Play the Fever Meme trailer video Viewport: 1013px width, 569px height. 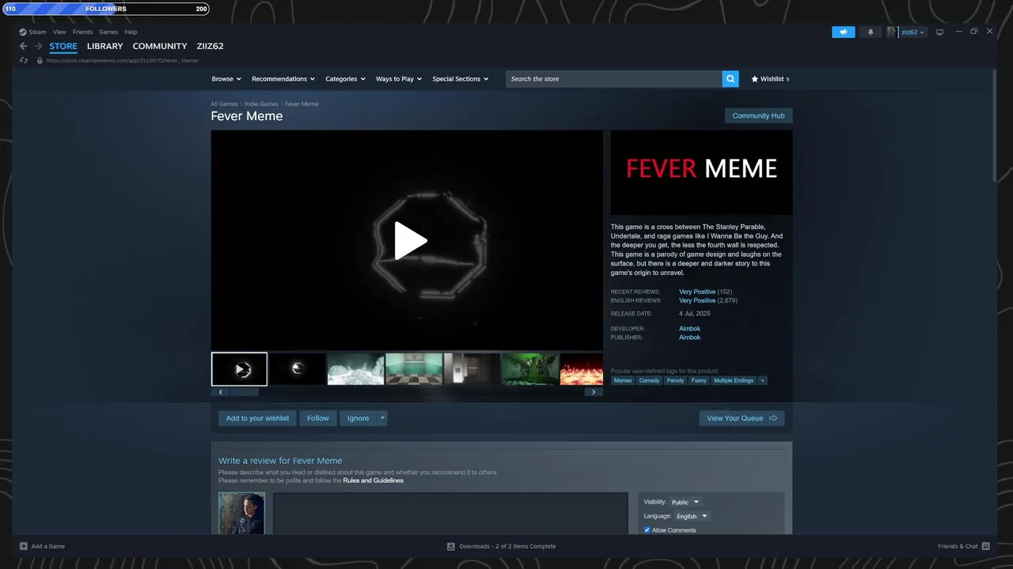411,240
